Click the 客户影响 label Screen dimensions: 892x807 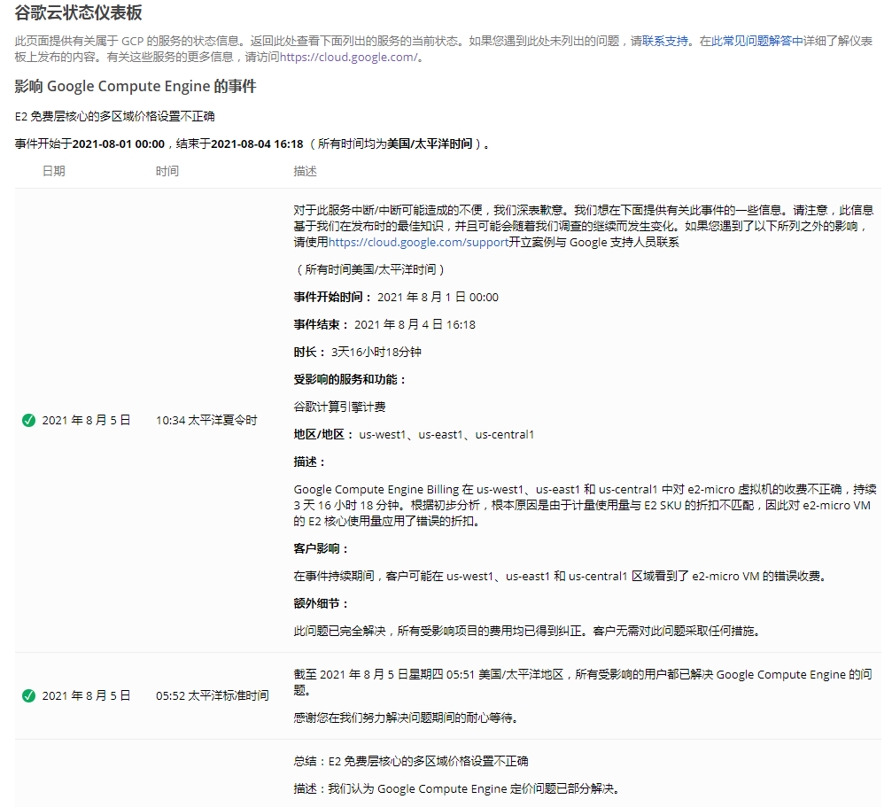click(x=321, y=548)
